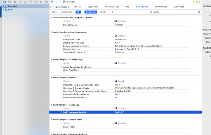The image size is (211, 135).
Task: Click the related items grid icon
Action: (x=52, y=2)
